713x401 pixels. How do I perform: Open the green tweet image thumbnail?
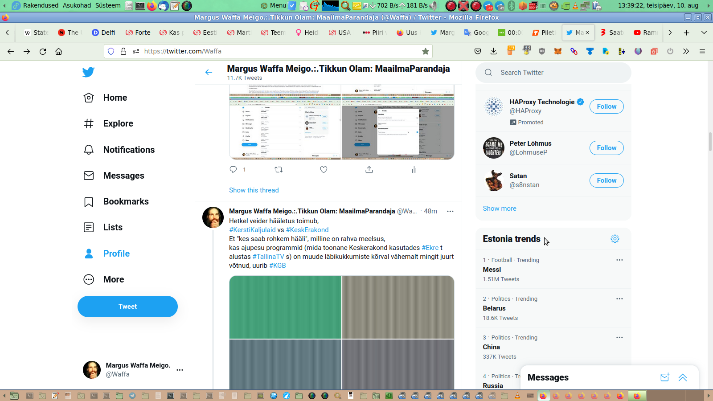click(x=285, y=307)
